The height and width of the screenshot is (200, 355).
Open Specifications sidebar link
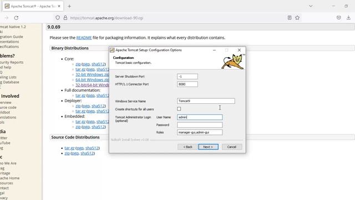tap(9, 47)
